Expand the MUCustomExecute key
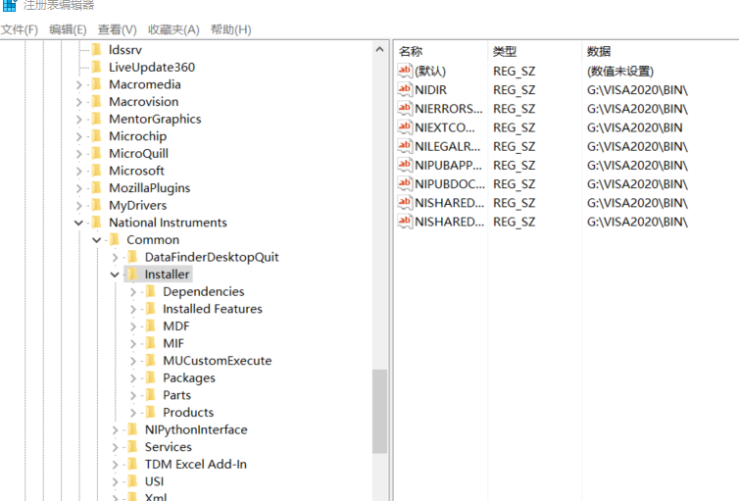 click(x=133, y=361)
